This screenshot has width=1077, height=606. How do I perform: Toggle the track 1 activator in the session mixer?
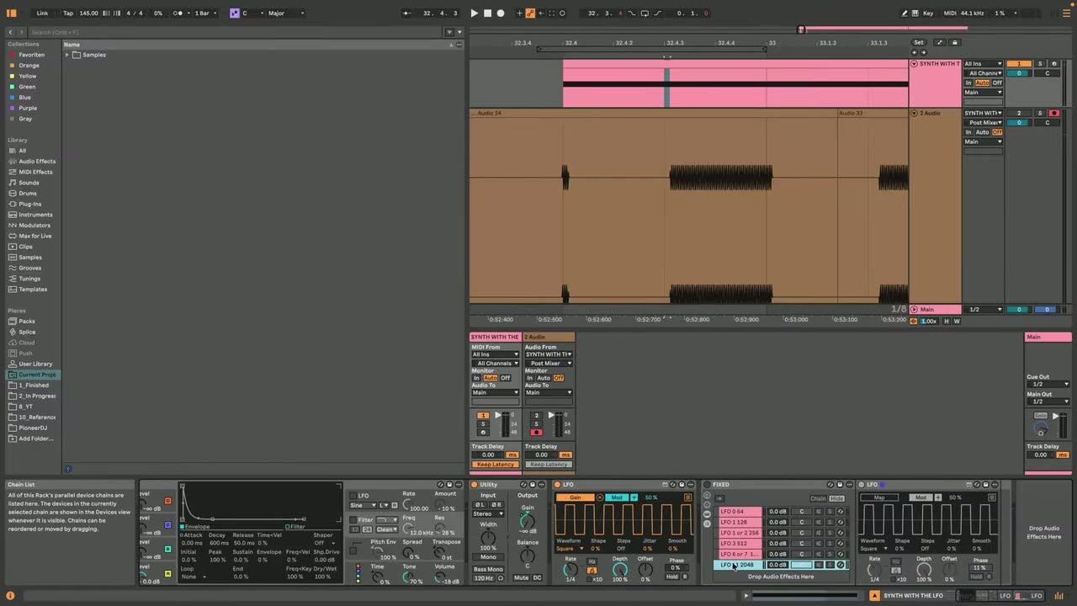(483, 415)
